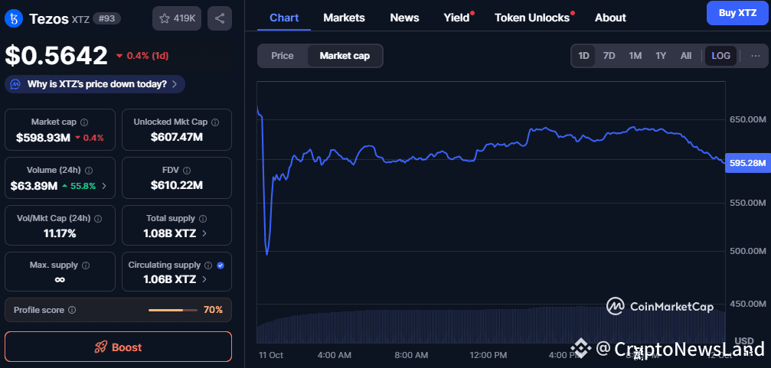Click the Profile score info icon

pos(72,310)
